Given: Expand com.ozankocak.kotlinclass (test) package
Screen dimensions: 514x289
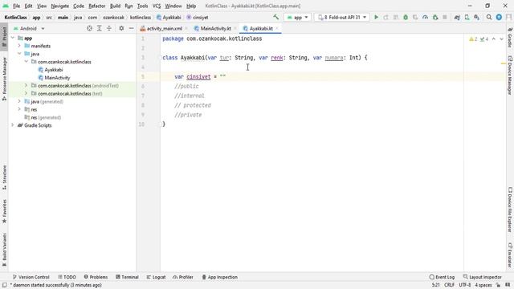Looking at the screenshot, I should 26,93.
